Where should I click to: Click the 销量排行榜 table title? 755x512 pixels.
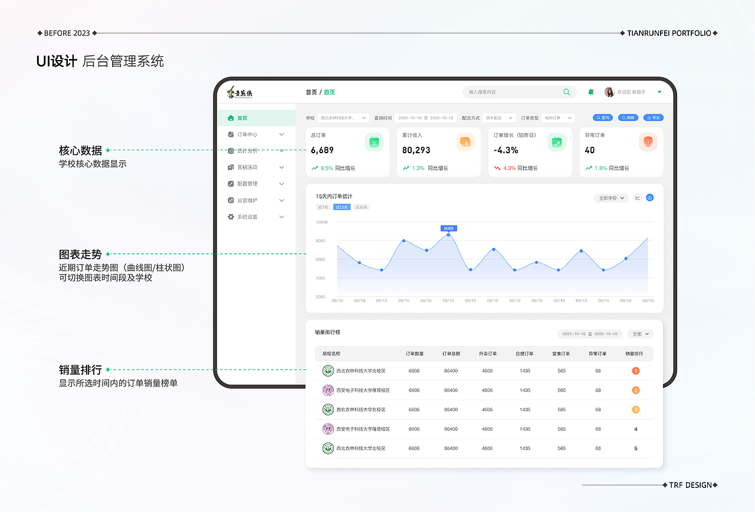327,332
